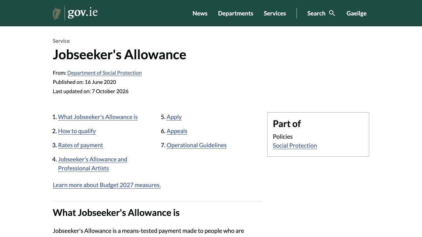Click the 'Service' label above title
This screenshot has height=237, width=422.
click(x=61, y=41)
